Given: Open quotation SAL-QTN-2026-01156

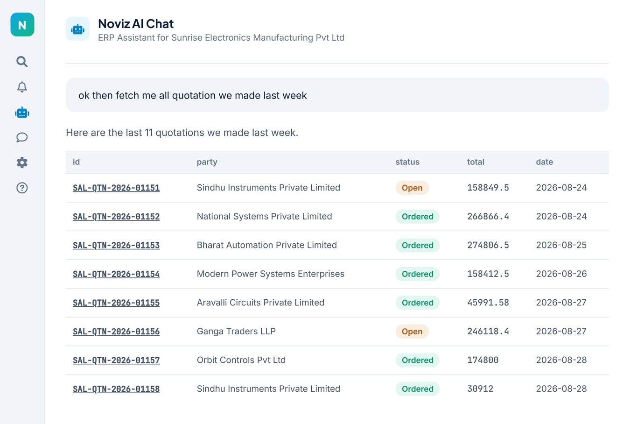Looking at the screenshot, I should pyautogui.click(x=116, y=332).
